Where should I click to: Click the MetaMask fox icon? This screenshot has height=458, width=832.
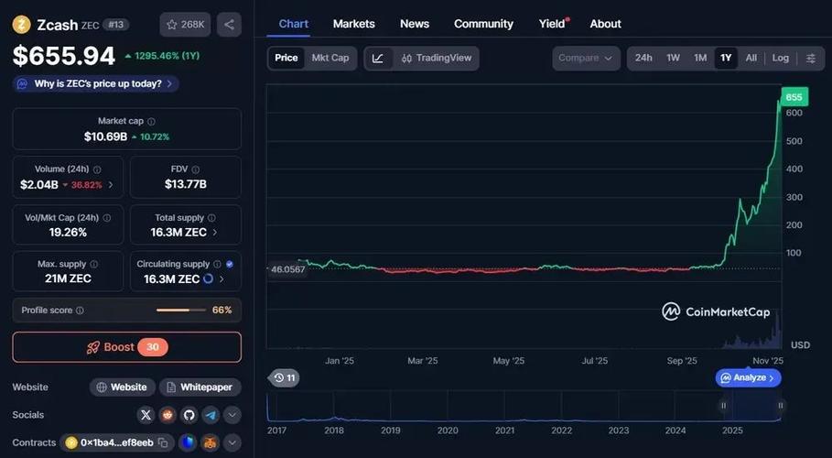click(x=210, y=442)
